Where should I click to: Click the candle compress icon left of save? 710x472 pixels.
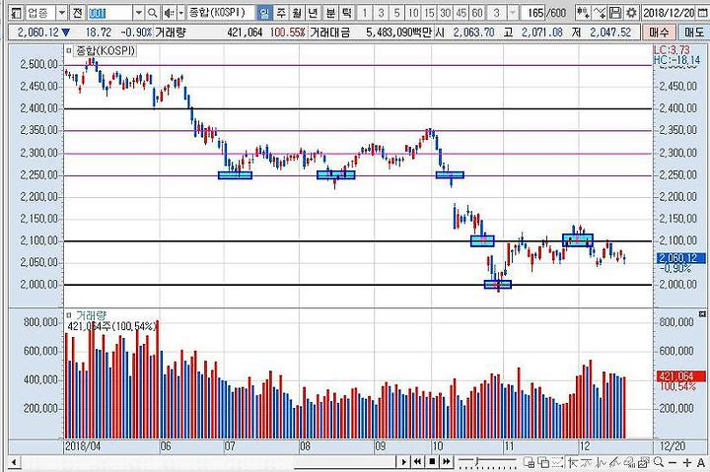(583, 13)
